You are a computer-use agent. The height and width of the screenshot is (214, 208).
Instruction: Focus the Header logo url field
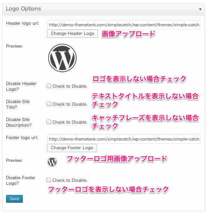124,25
